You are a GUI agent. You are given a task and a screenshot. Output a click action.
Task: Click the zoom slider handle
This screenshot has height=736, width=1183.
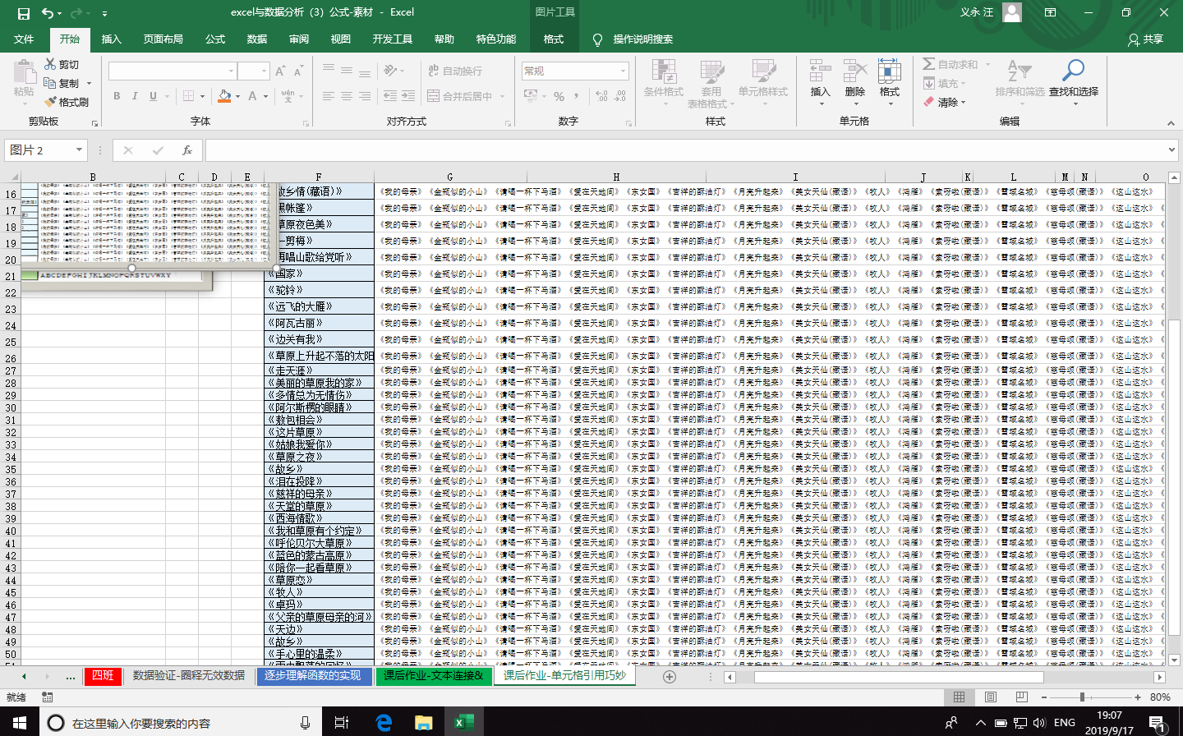1082,697
